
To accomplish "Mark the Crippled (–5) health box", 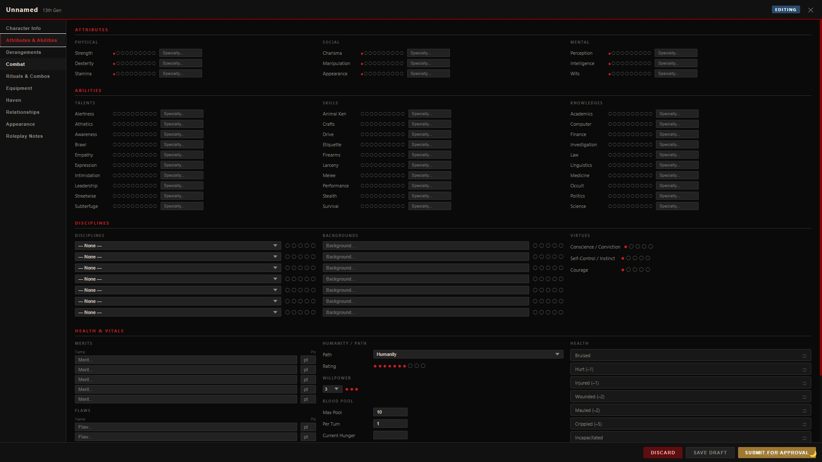I will 804,424.
